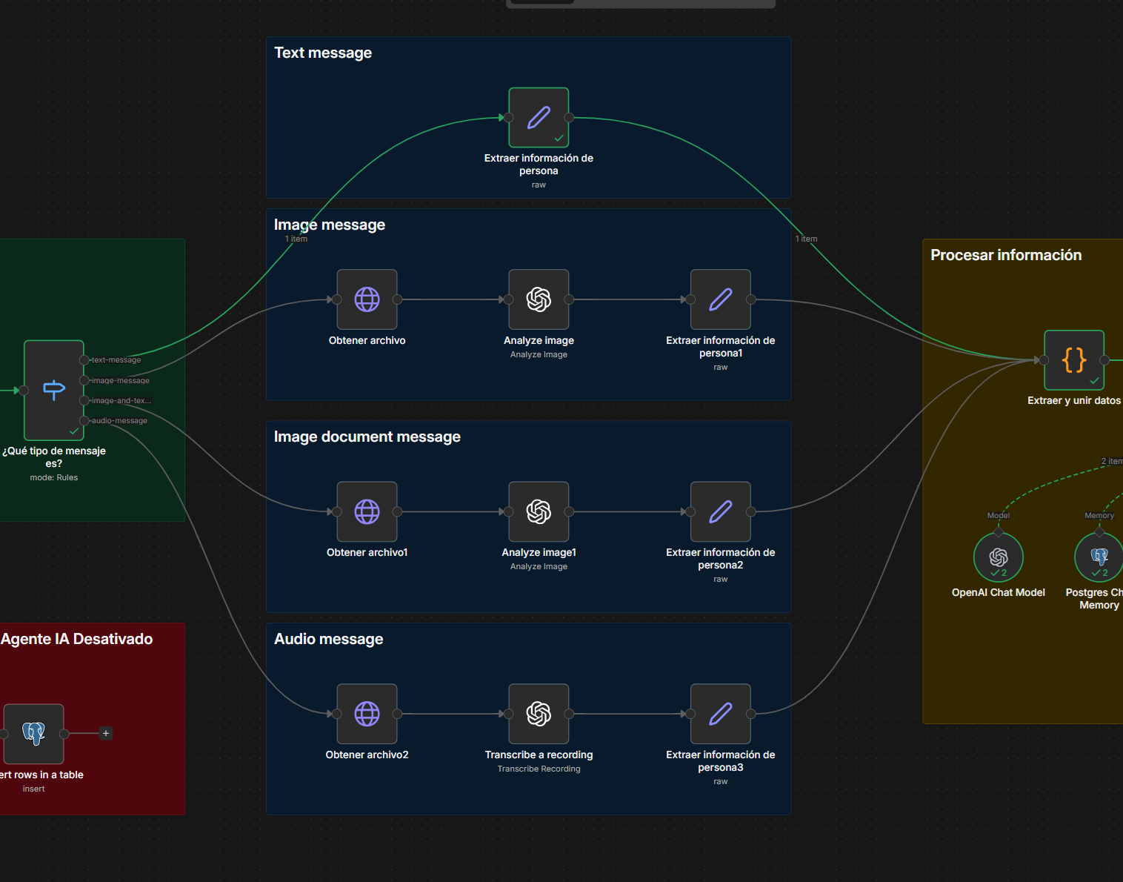Screen dimensions: 1123x882
Task: Open the 'Postgres Chat Memory' sub-node
Action: [1099, 557]
